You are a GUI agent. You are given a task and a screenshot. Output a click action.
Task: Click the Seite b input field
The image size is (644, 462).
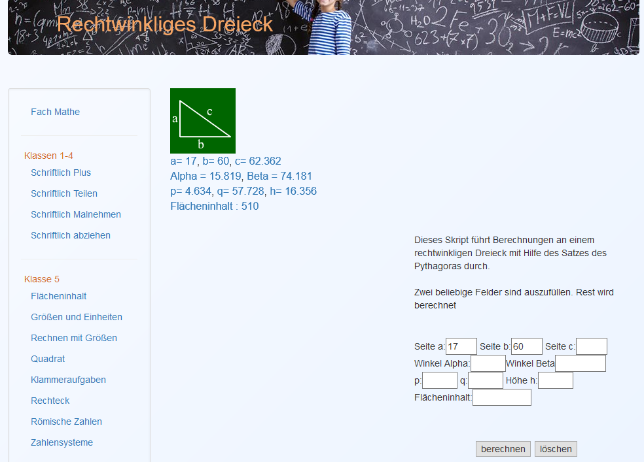(x=526, y=346)
